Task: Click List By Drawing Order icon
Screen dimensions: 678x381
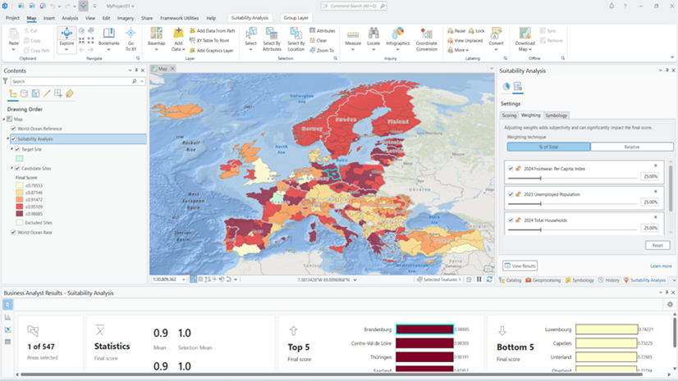Action: point(13,93)
